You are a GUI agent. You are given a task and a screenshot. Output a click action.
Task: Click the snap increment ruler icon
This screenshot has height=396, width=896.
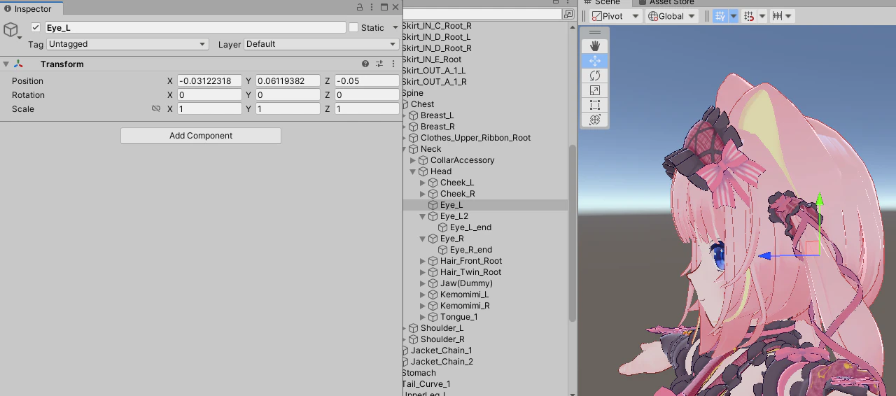click(777, 16)
